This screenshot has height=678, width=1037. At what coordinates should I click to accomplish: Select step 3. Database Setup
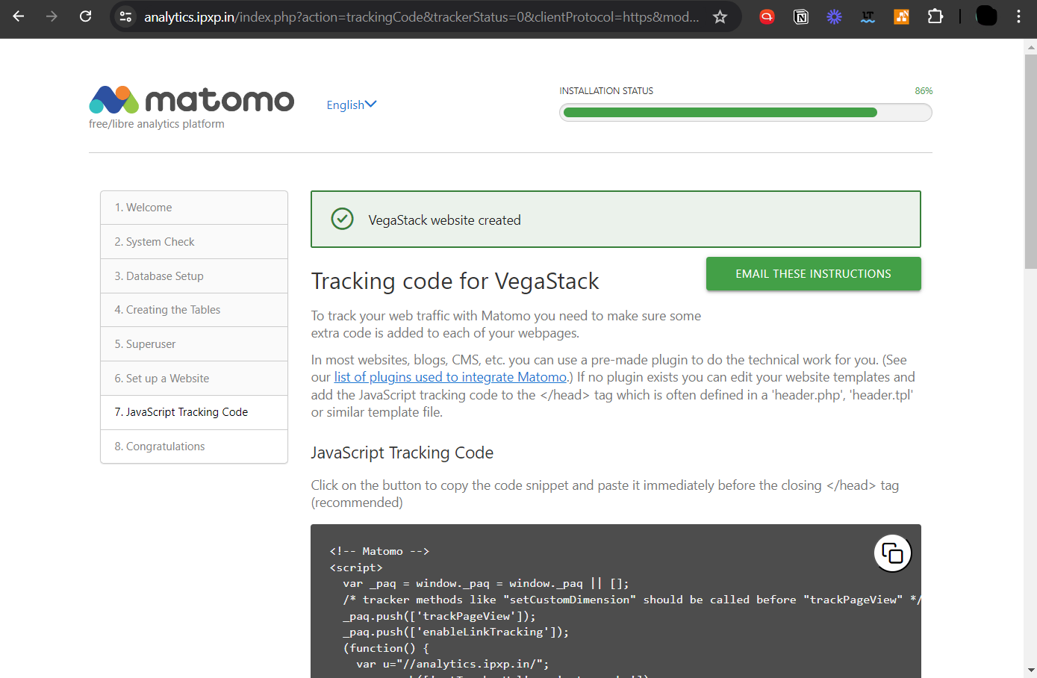pyautogui.click(x=194, y=276)
